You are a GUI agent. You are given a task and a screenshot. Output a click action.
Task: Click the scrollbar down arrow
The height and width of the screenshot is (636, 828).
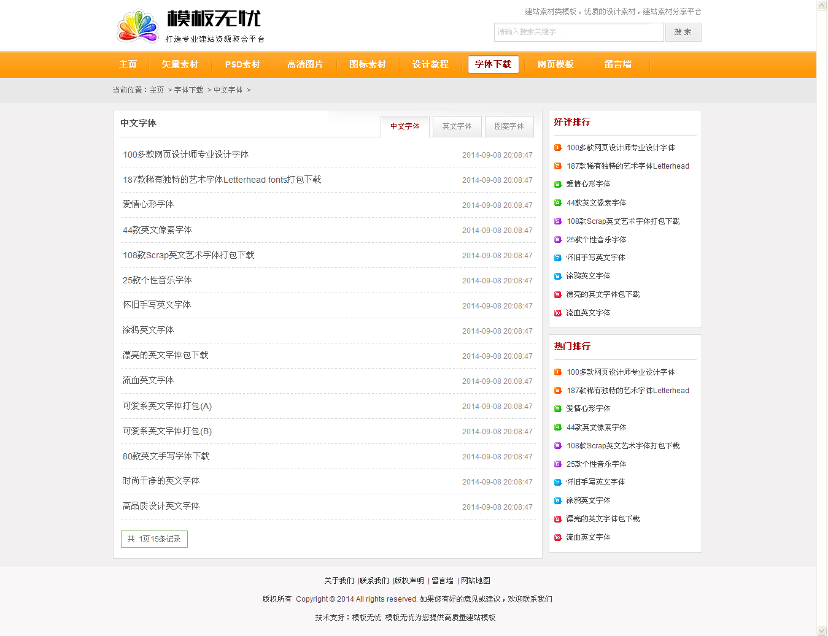click(x=822, y=630)
